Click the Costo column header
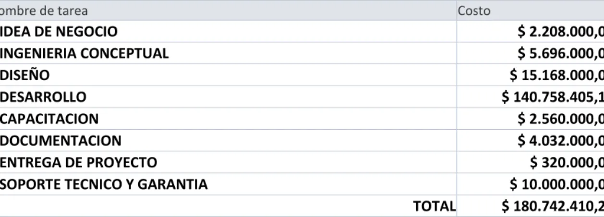This screenshot has height=217, width=604. point(530,11)
